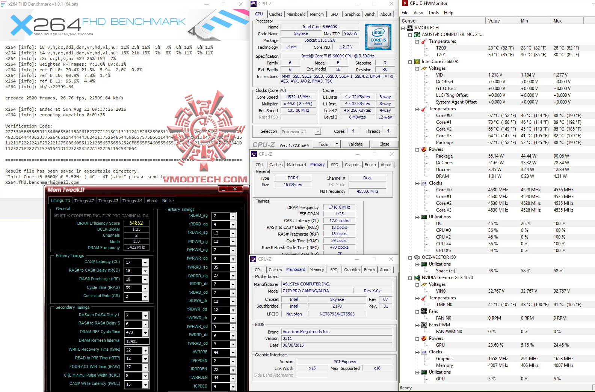Click the VMODTECH computer icon in HWMonitor
595x392 pixels.
(410, 28)
